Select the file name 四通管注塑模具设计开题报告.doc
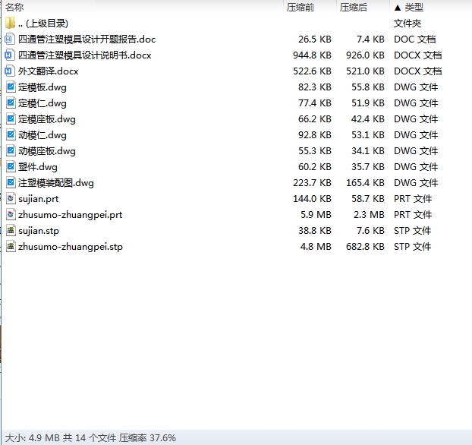472x445 pixels. point(87,39)
